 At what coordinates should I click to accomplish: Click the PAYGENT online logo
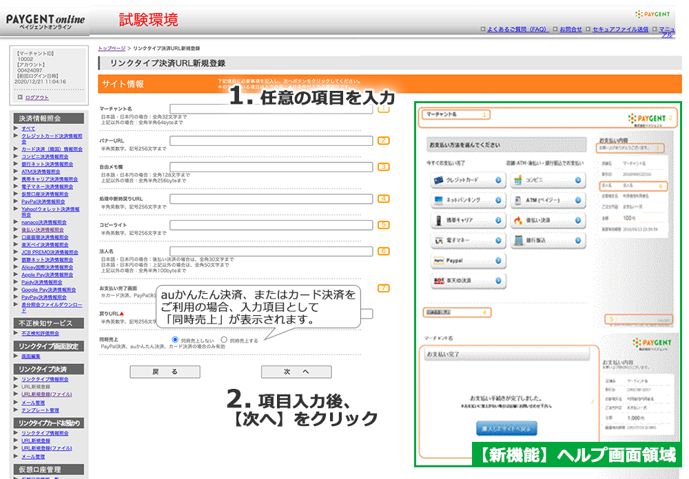click(45, 21)
